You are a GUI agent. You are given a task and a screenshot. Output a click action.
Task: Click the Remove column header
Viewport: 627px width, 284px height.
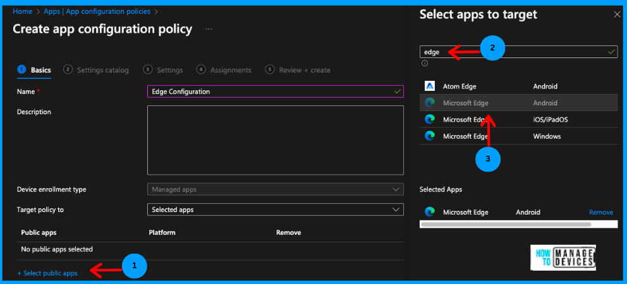coord(288,232)
